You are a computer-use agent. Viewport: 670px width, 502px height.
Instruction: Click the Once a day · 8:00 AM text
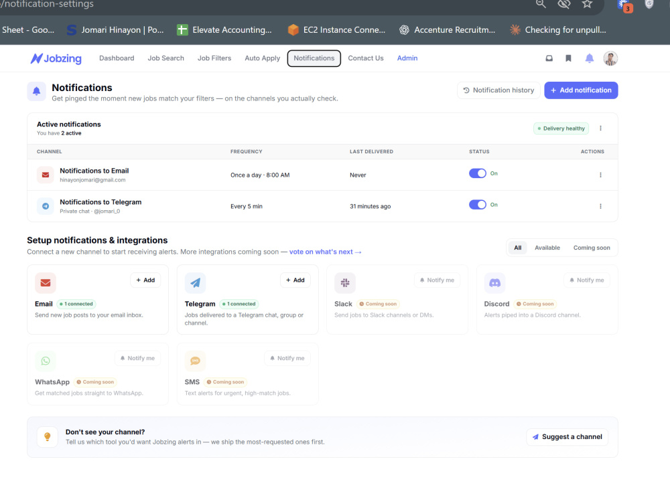tap(260, 175)
